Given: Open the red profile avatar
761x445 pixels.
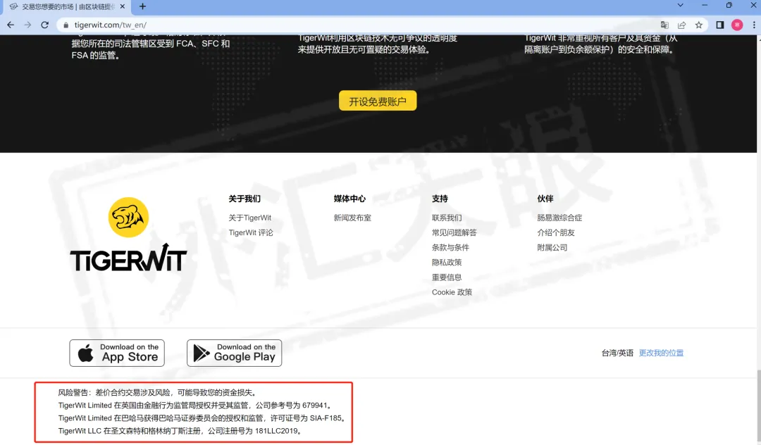Looking at the screenshot, I should click(737, 25).
